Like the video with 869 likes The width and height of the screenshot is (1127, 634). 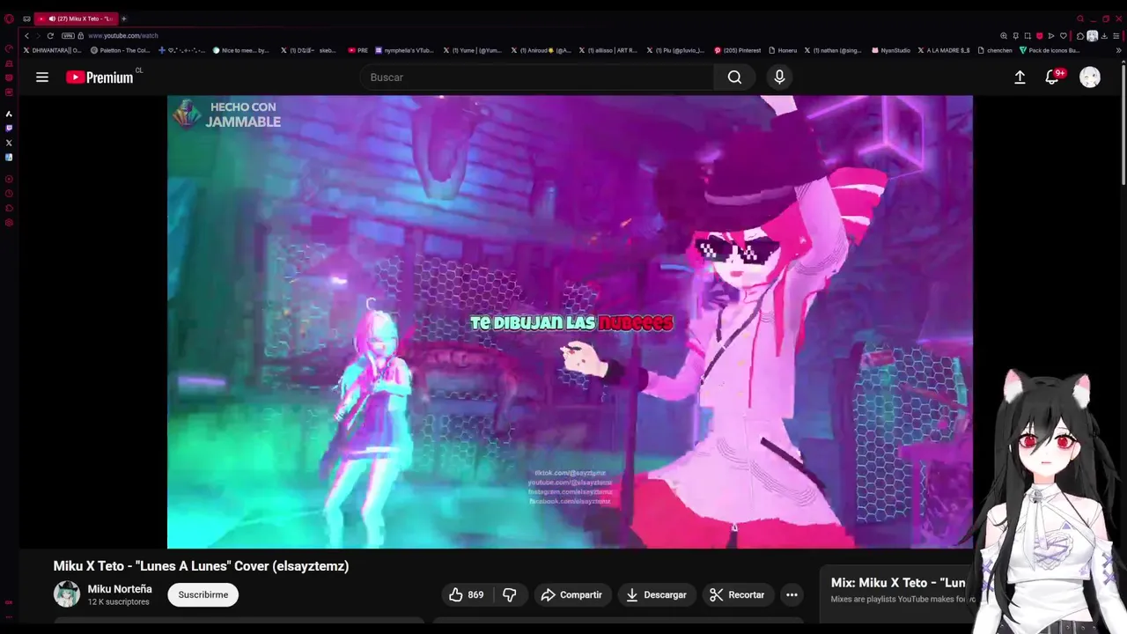(466, 595)
